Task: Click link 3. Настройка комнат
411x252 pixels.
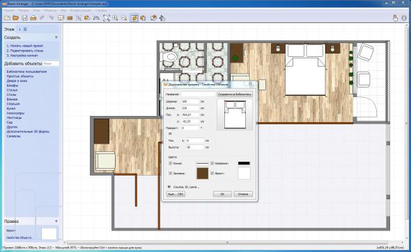Action: tap(22, 56)
